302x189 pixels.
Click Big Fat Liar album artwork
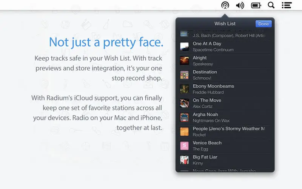point(184,160)
